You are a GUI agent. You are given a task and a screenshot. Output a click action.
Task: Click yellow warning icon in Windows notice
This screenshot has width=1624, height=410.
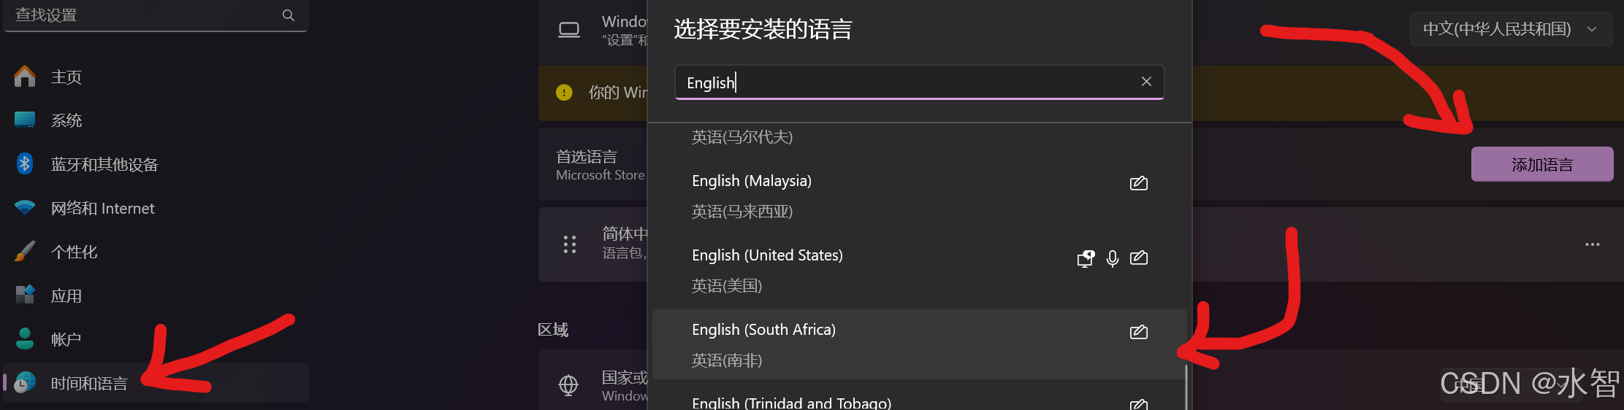point(564,93)
